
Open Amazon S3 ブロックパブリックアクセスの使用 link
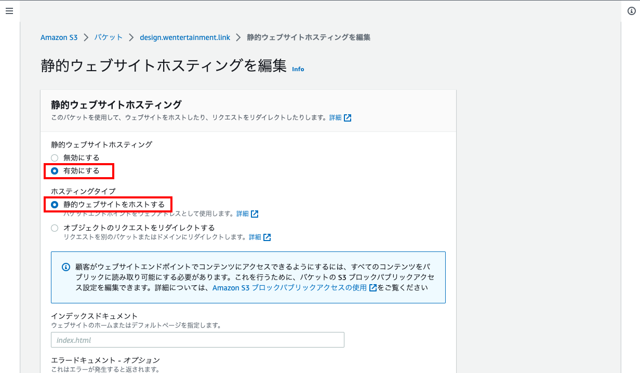pos(289,288)
